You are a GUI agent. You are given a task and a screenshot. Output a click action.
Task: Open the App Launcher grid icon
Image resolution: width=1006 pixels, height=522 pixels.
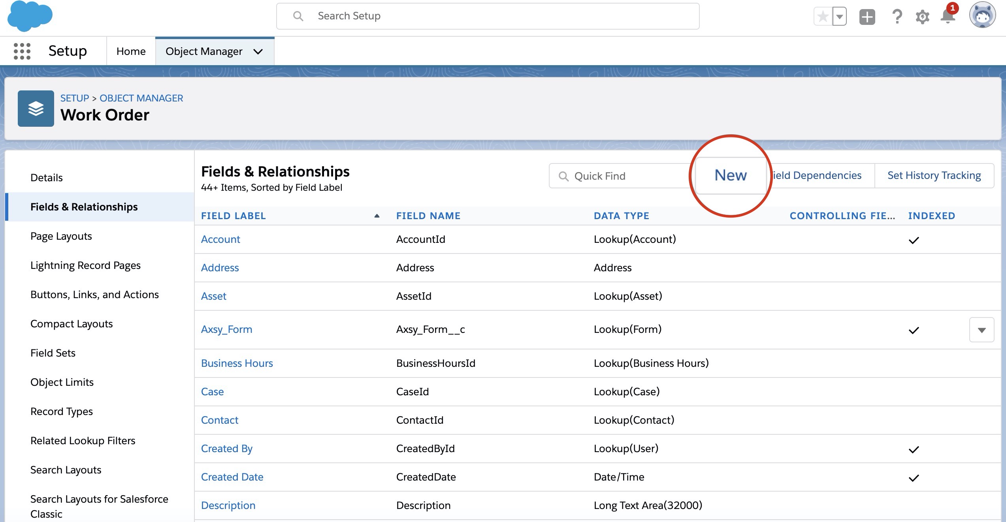[x=22, y=51]
